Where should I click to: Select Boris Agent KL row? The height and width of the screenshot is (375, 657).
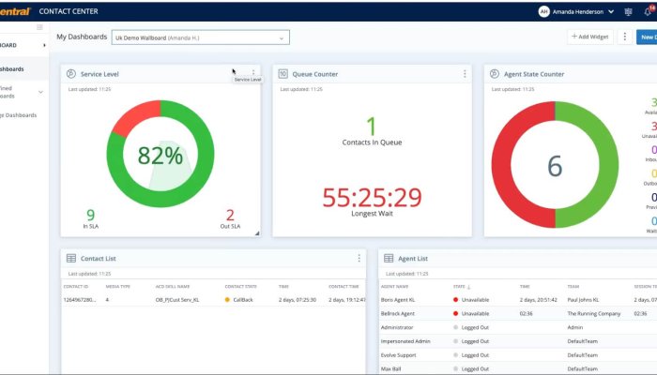[518, 300]
